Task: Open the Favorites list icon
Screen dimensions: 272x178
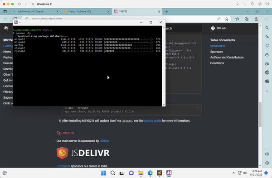Action: [x=237, y=19]
